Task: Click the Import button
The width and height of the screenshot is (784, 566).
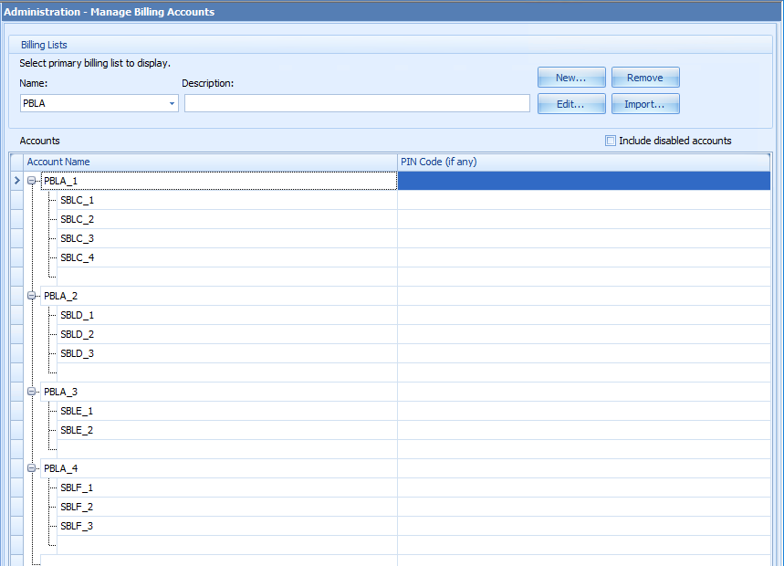Action: (x=645, y=103)
